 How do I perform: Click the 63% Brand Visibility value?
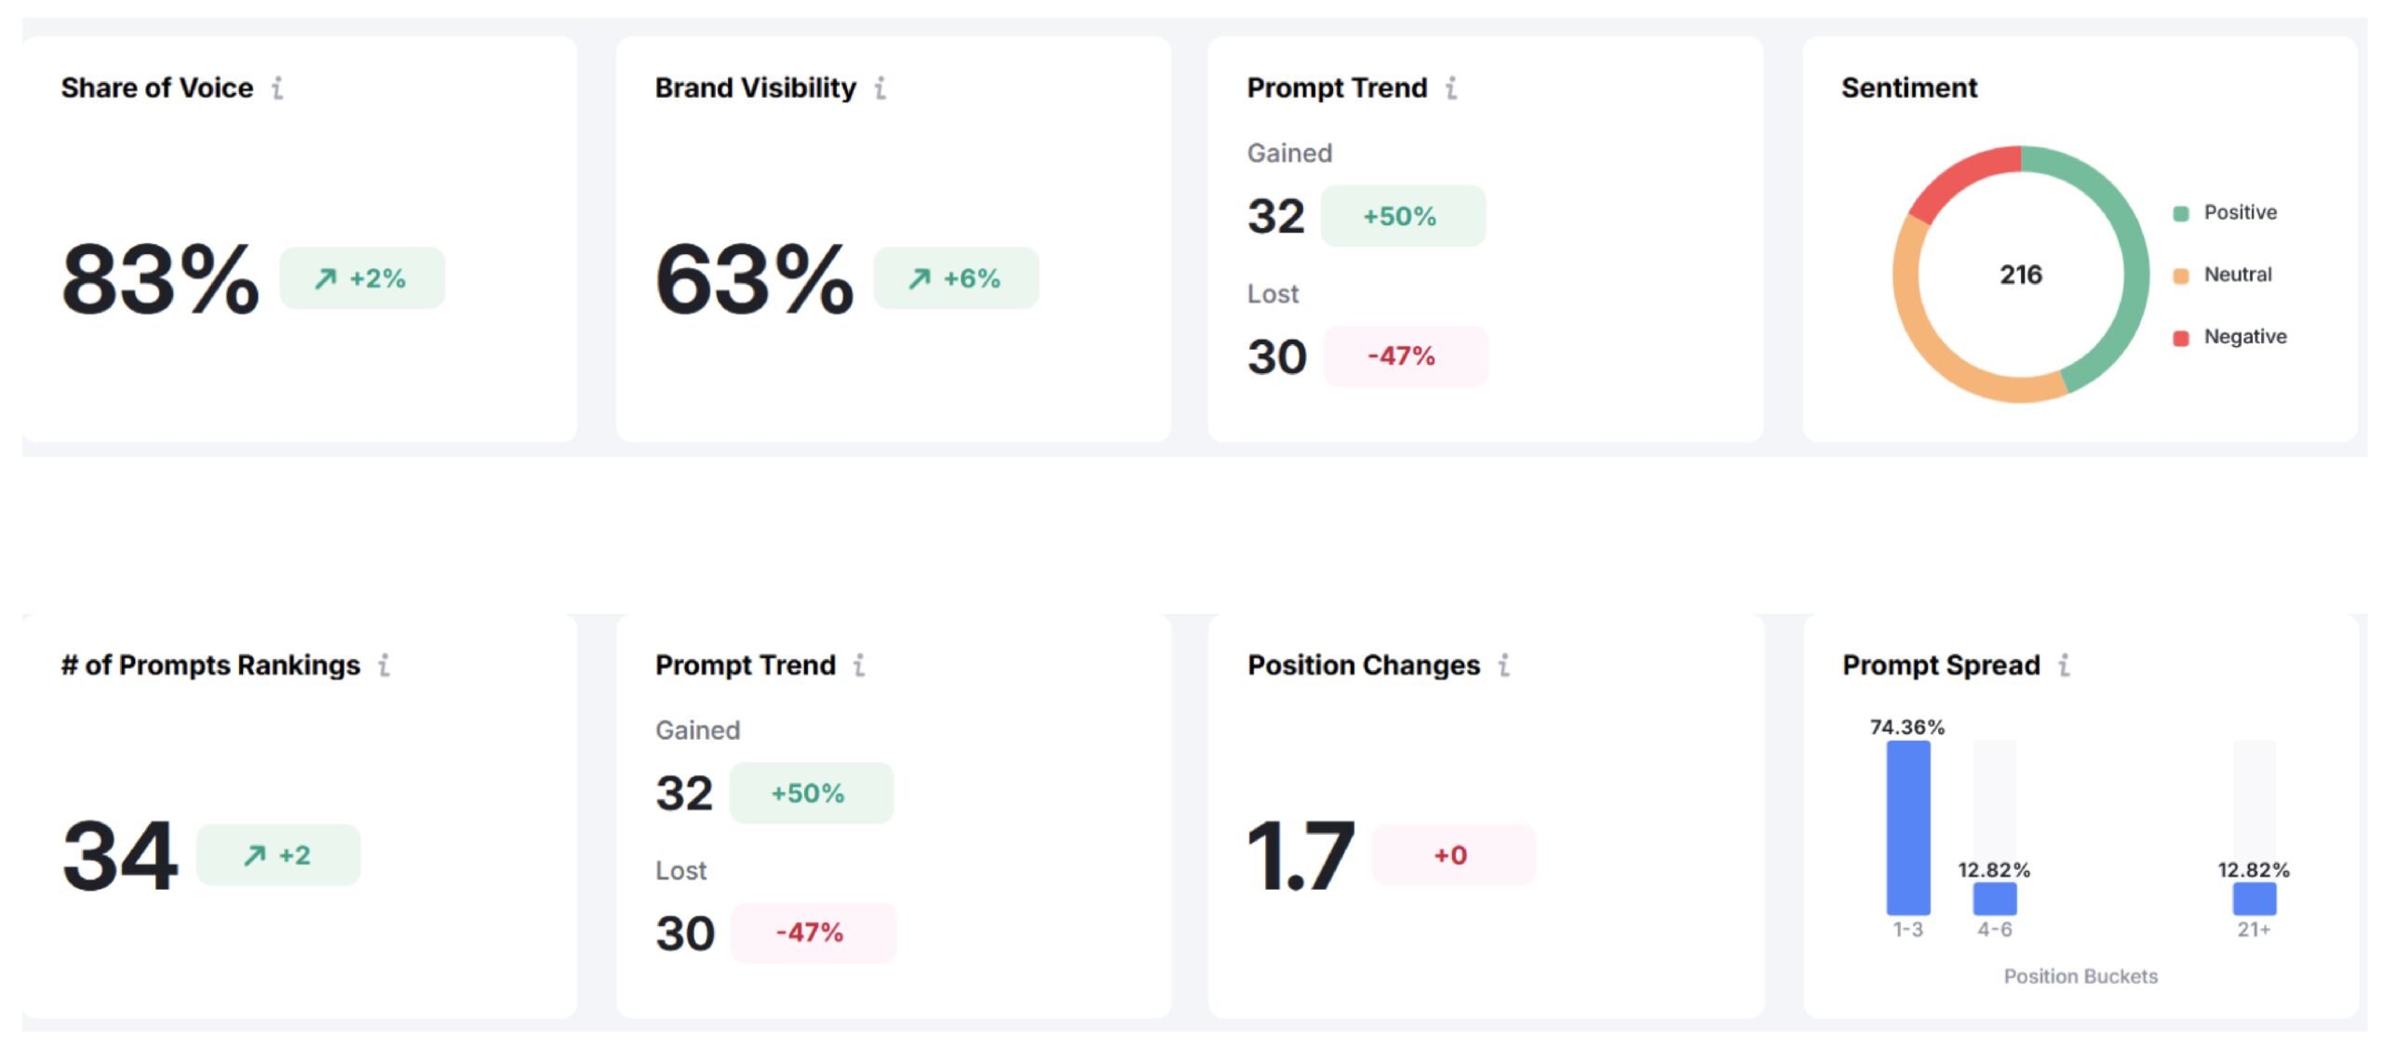coord(754,278)
